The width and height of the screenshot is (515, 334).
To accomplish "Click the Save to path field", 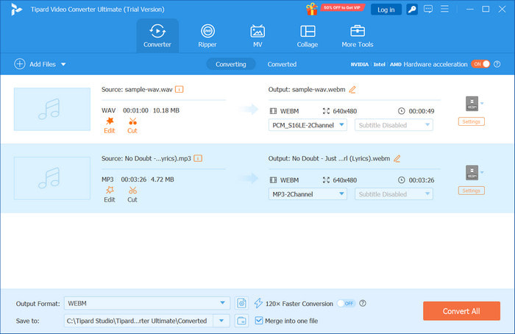I will pos(138,321).
